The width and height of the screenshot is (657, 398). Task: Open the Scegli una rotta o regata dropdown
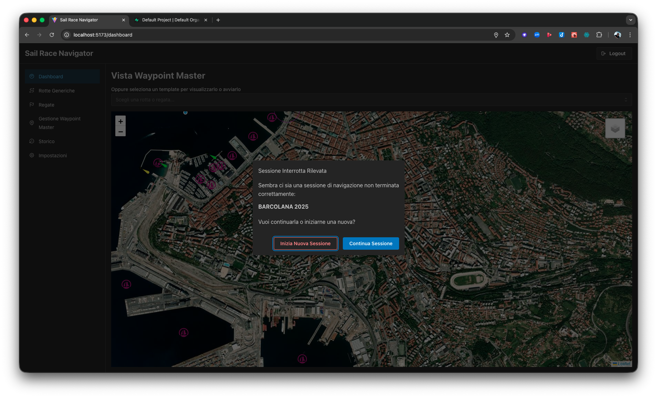371,100
